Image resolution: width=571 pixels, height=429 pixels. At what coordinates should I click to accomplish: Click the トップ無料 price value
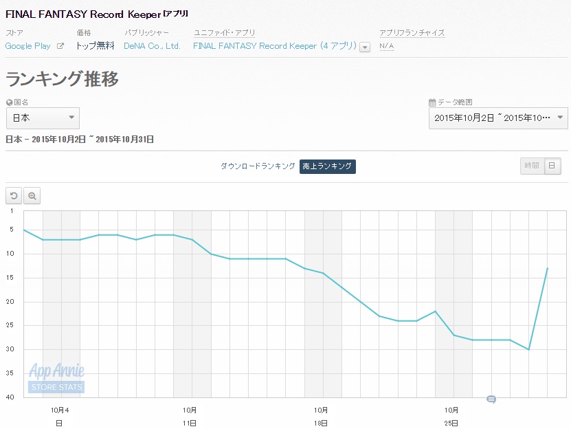95,46
